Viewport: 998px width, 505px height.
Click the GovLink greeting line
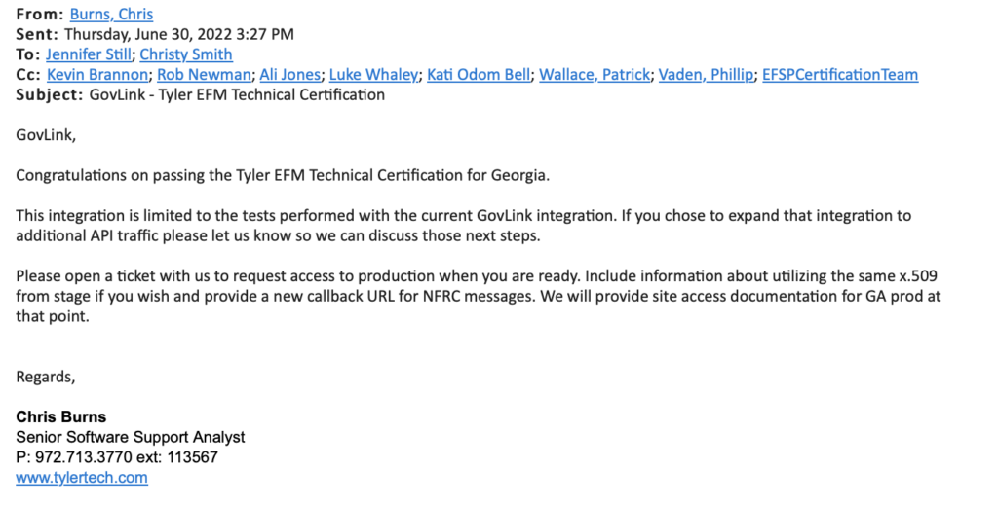(x=46, y=135)
